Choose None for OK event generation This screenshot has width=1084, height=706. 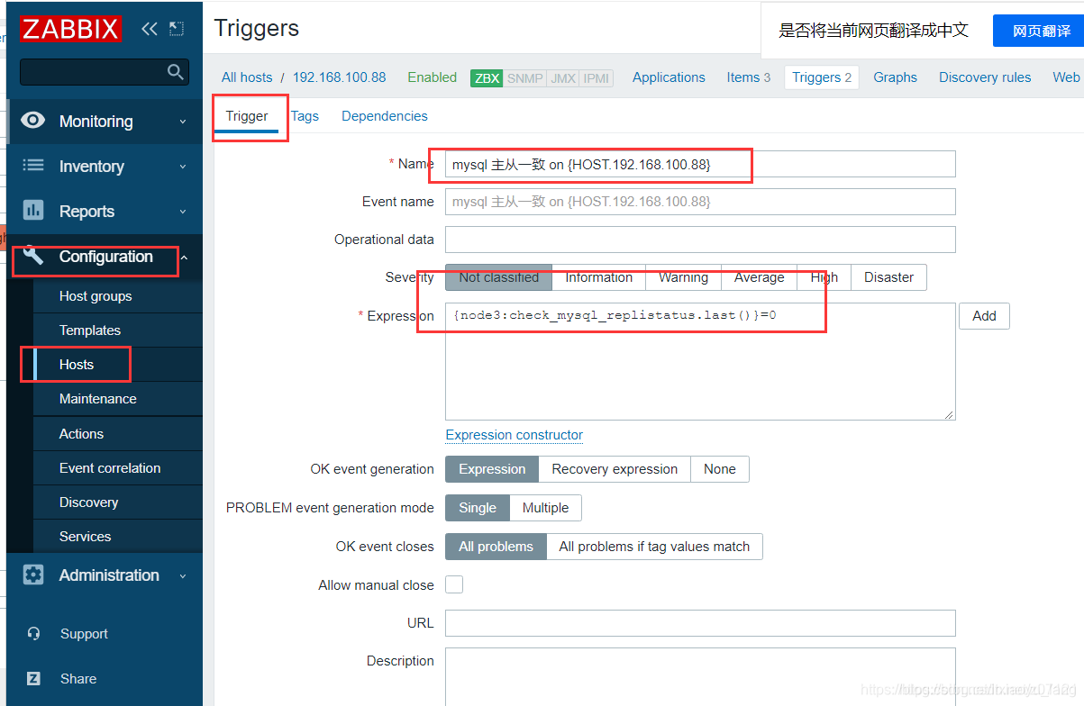point(719,469)
